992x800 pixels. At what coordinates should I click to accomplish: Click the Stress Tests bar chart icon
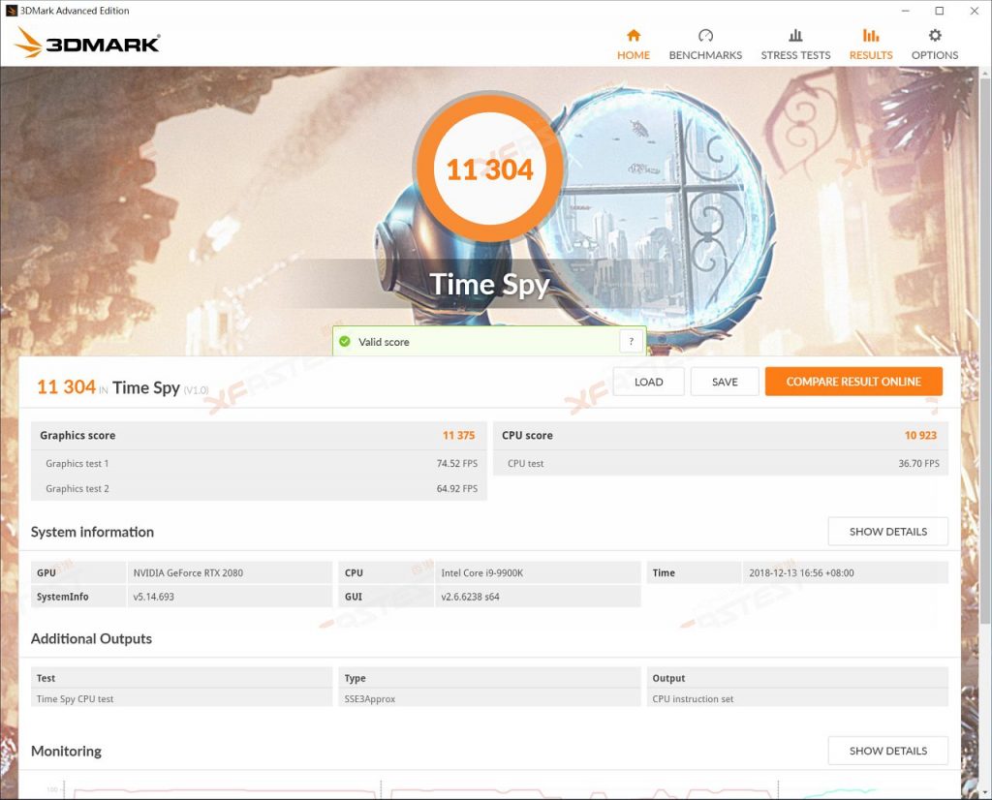[x=795, y=36]
